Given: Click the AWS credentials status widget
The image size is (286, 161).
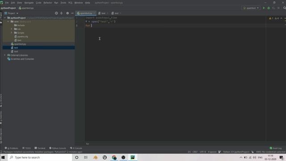Looking at the screenshot, I should pyautogui.click(x=270, y=152).
